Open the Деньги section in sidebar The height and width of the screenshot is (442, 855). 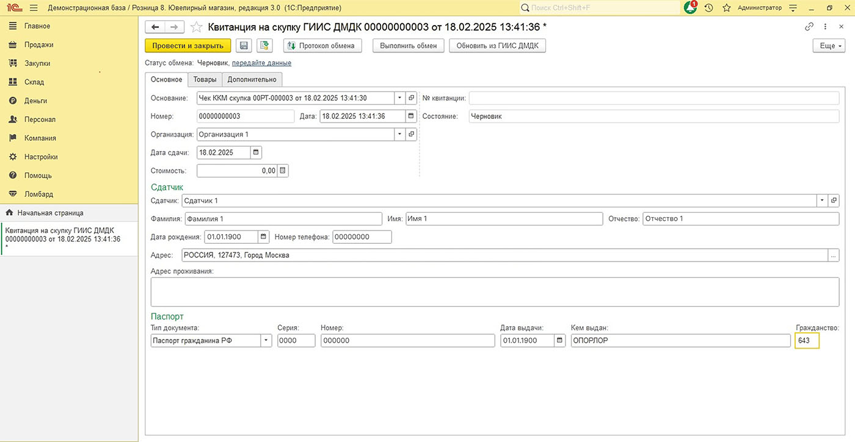[69, 101]
